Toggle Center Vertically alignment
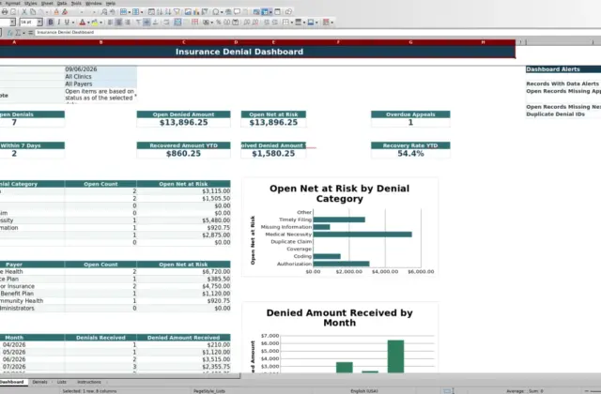 (146, 23)
